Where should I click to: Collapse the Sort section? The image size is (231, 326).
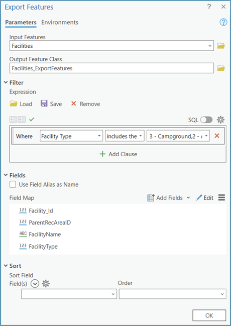tap(6, 266)
